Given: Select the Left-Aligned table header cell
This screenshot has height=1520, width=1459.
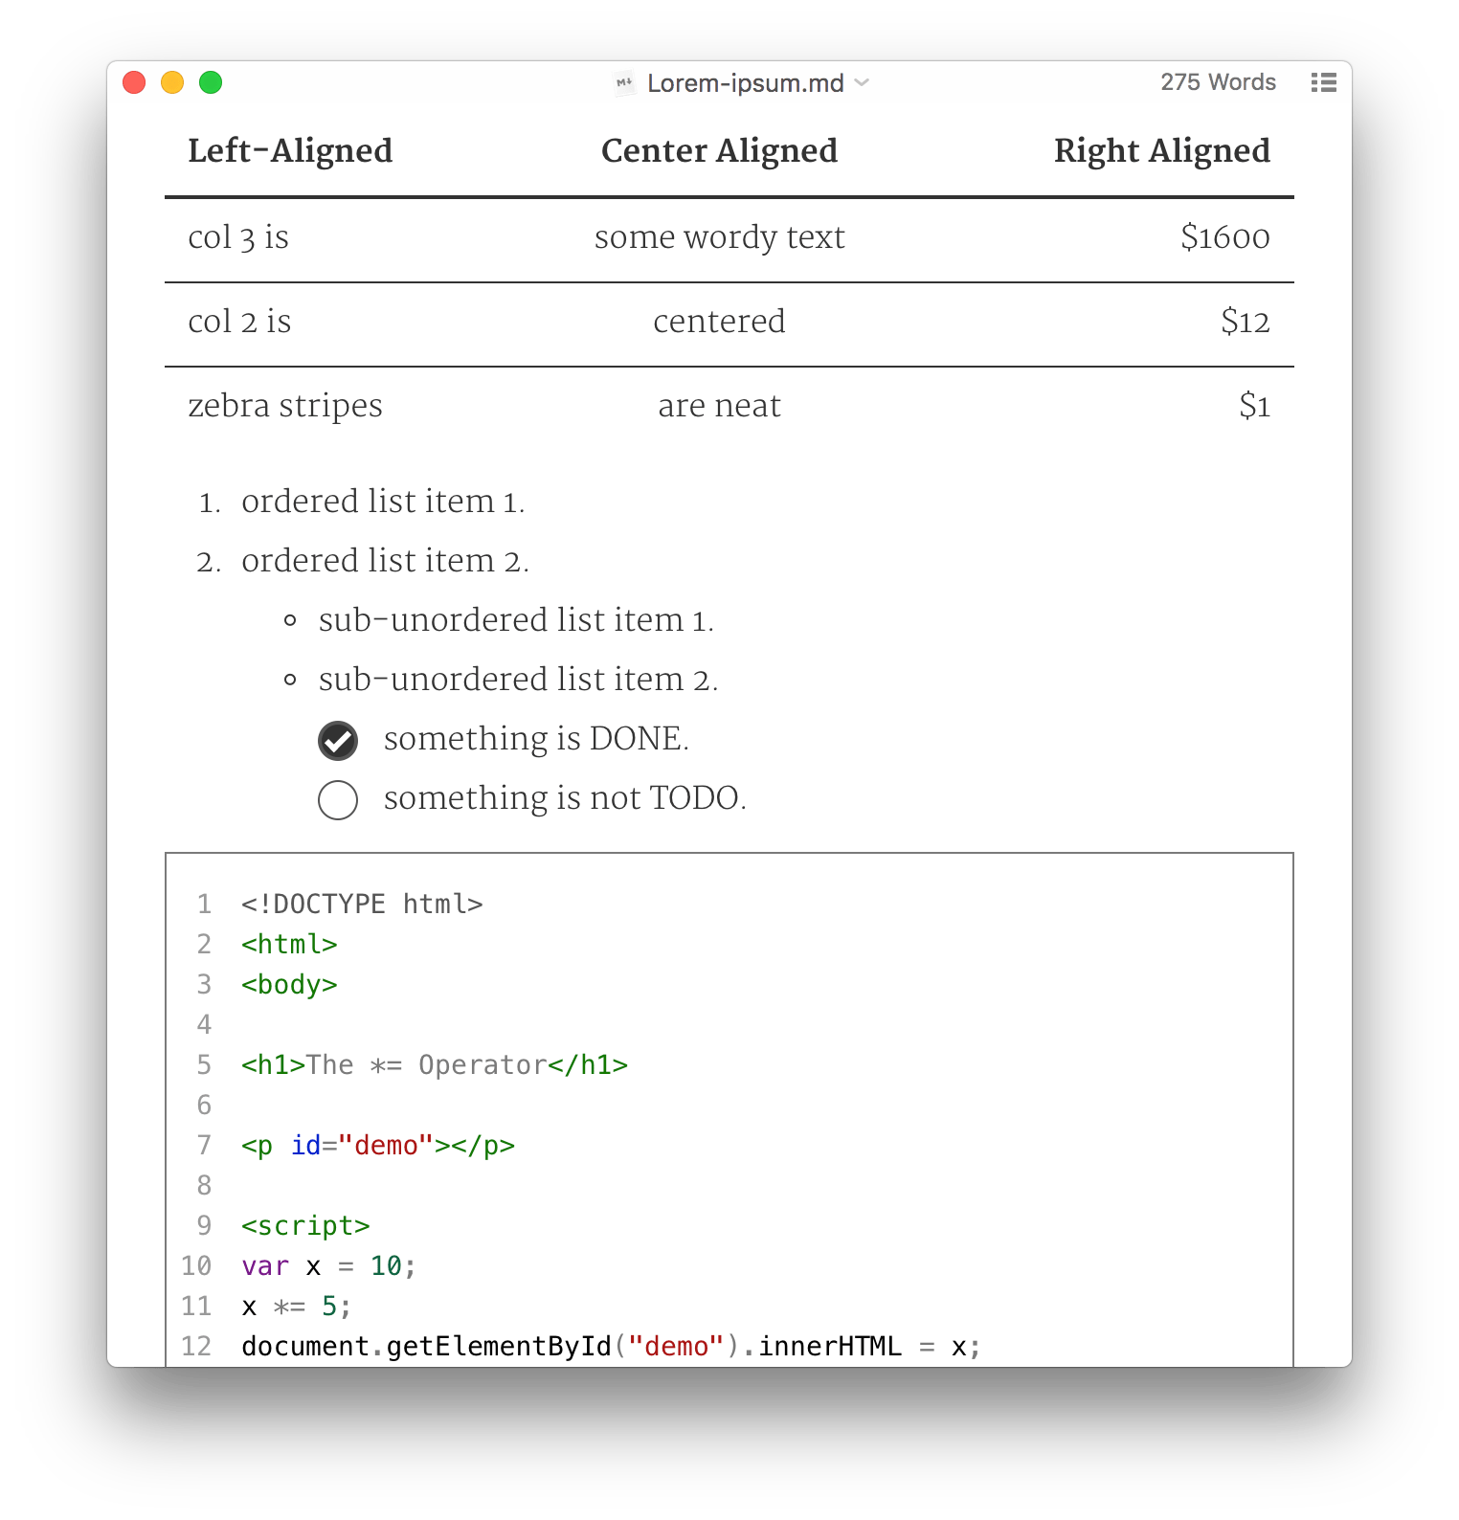Looking at the screenshot, I should (x=290, y=150).
